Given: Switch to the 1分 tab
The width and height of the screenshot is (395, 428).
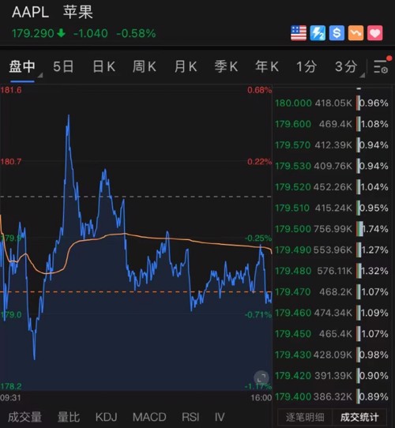Looking at the screenshot, I should 307,66.
